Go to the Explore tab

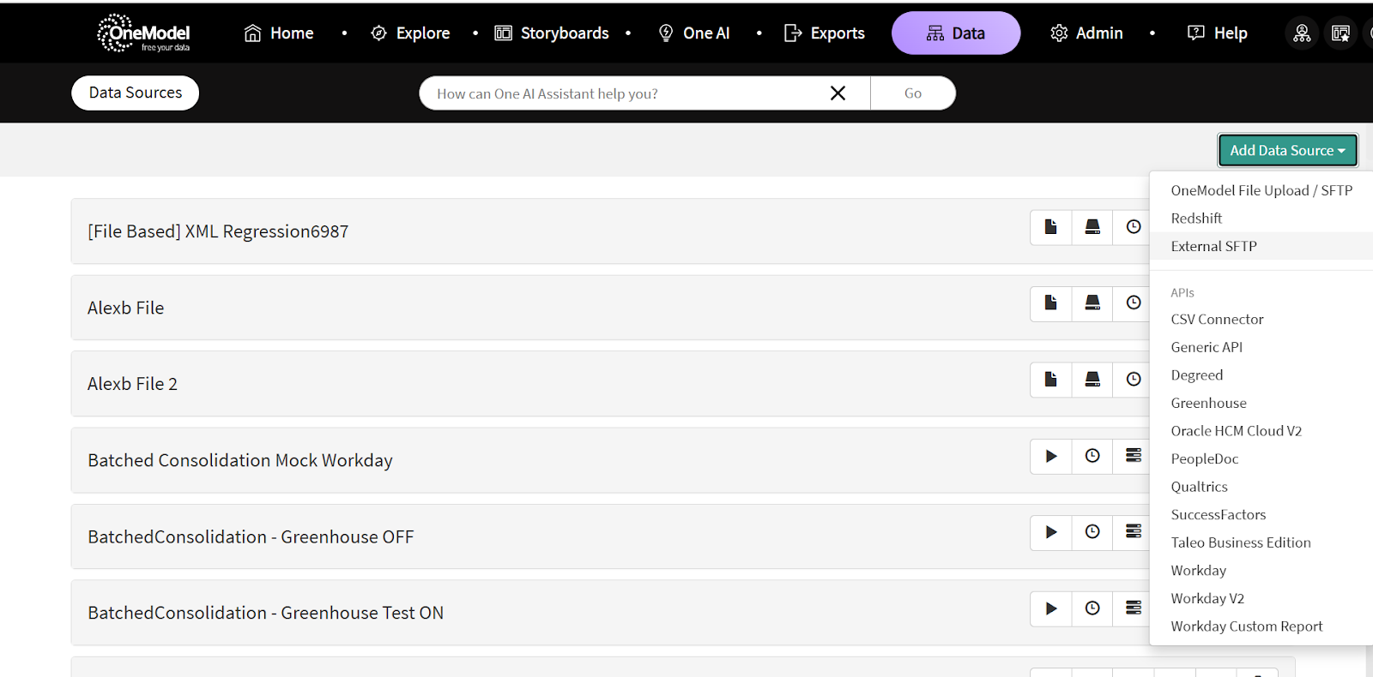(410, 33)
